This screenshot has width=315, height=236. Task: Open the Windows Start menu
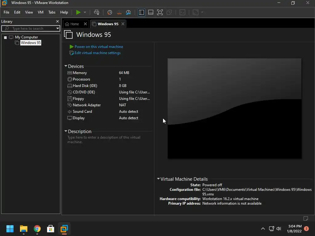pyautogui.click(x=10, y=229)
